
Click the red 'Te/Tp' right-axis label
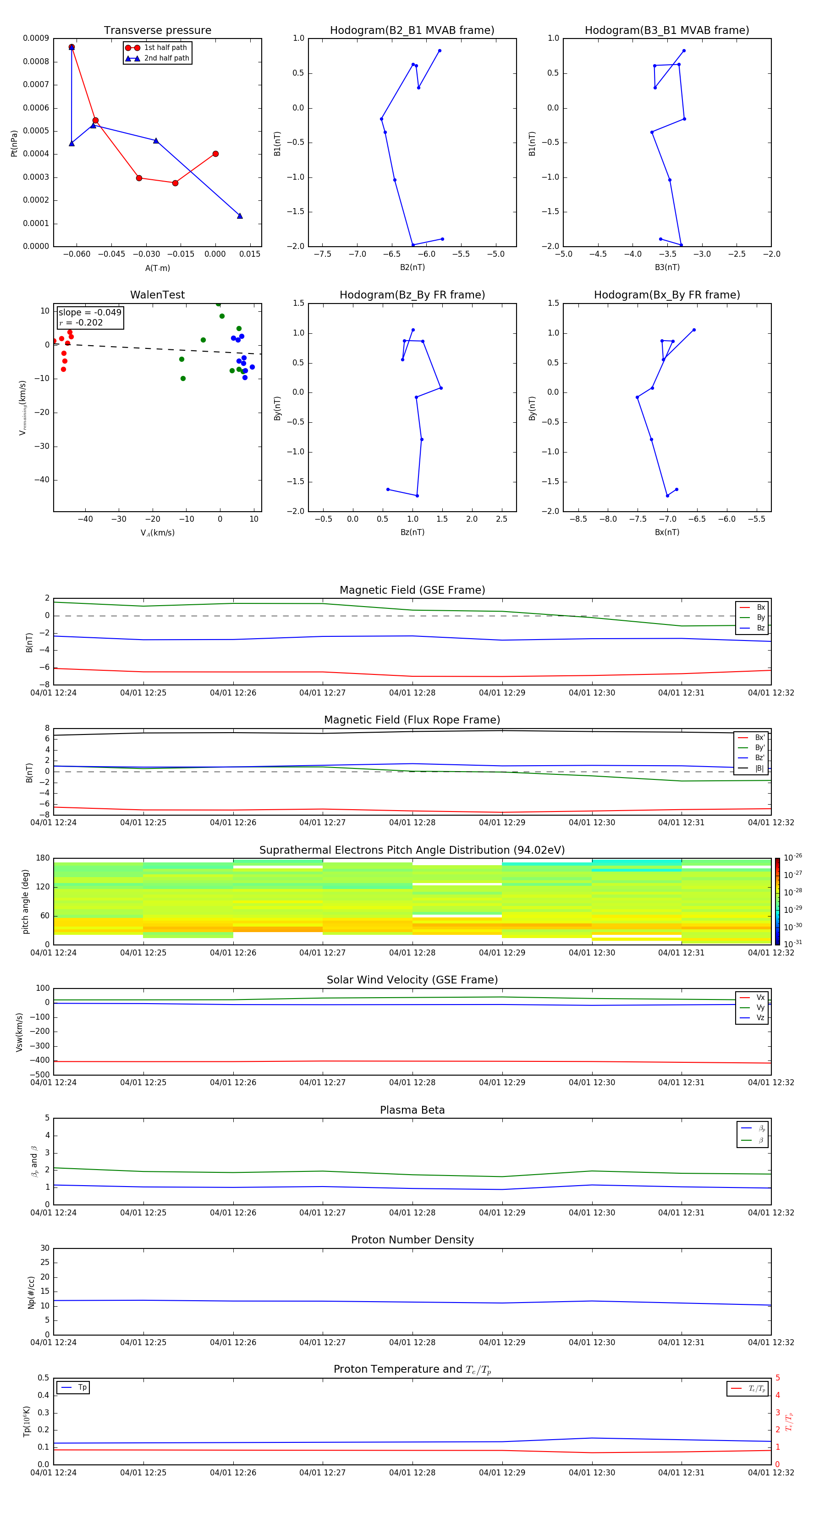click(789, 1421)
